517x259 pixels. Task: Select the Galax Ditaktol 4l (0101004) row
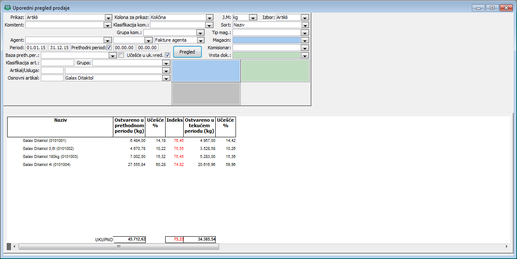[x=46, y=165]
